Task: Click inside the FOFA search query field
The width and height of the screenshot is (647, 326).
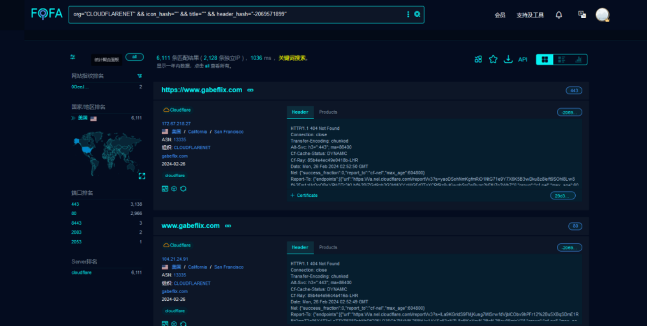Action: point(238,14)
